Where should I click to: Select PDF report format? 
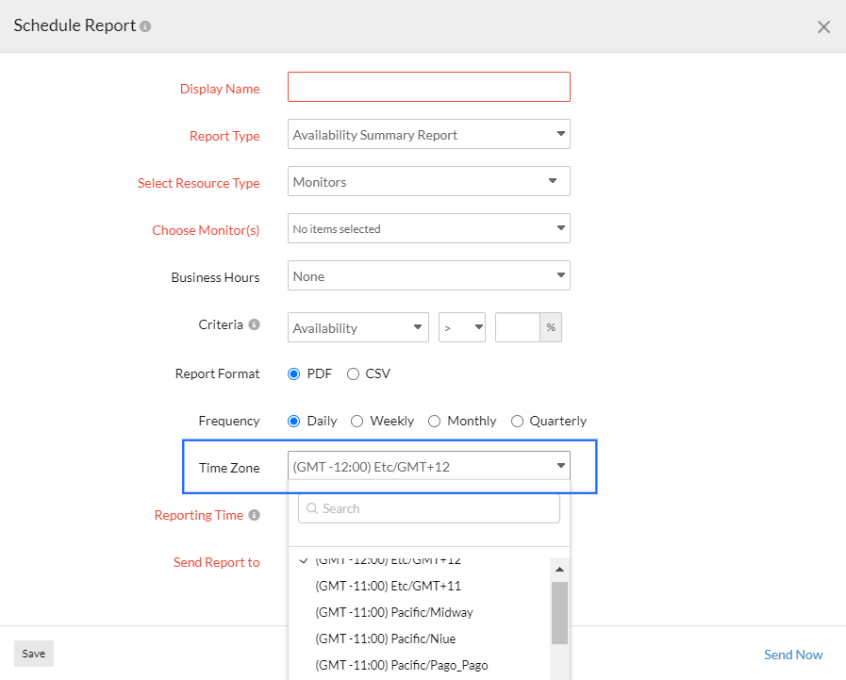pos(294,373)
